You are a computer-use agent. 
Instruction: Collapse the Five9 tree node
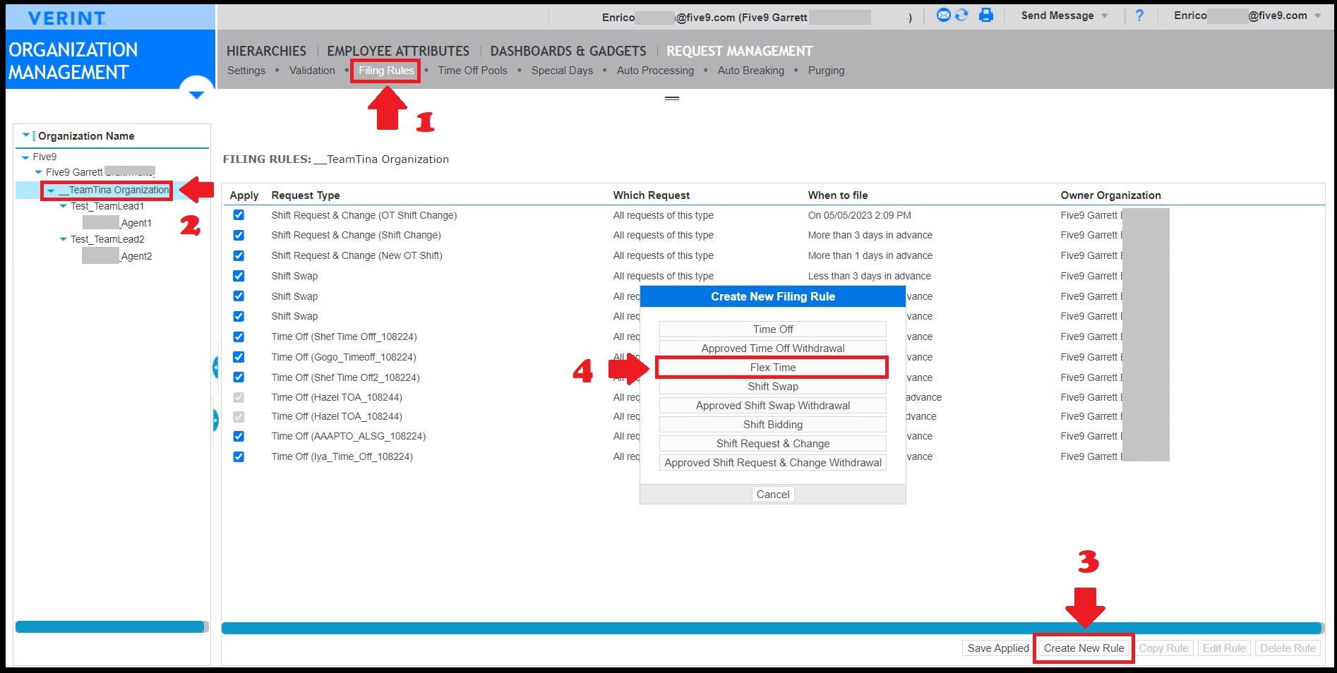pos(25,157)
